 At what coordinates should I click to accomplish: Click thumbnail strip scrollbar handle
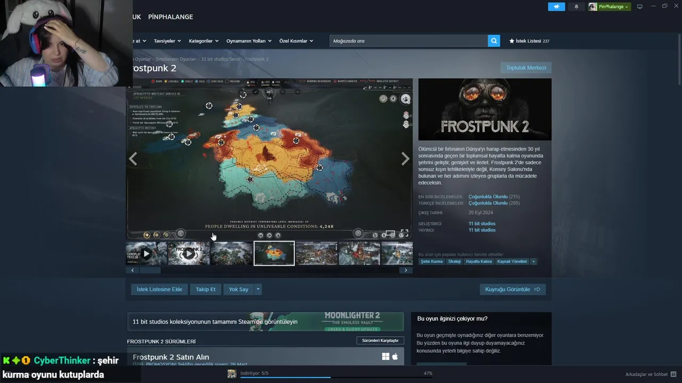(150, 270)
